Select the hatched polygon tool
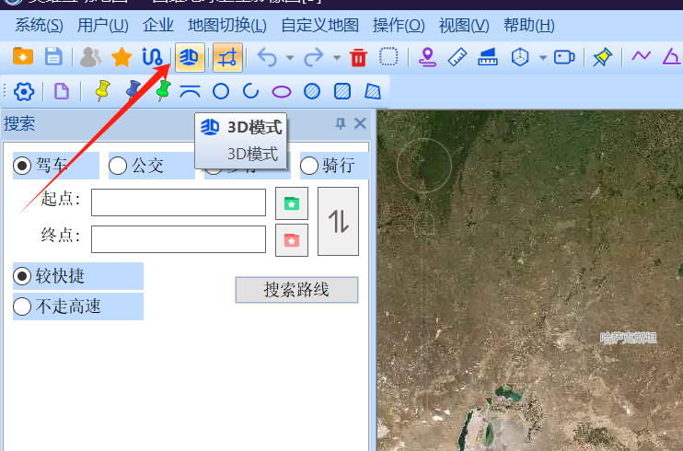This screenshot has width=683, height=451. coord(373,91)
